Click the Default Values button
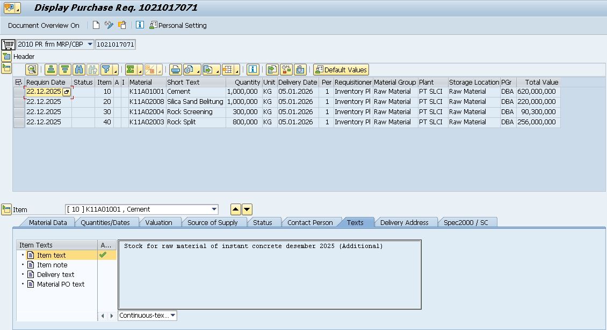 click(x=341, y=70)
